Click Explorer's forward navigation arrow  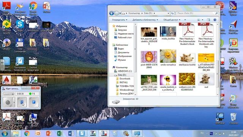click(x=117, y=13)
